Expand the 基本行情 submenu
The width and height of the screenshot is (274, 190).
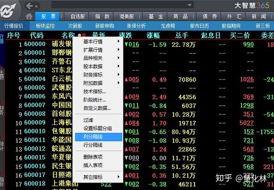pos(99,42)
